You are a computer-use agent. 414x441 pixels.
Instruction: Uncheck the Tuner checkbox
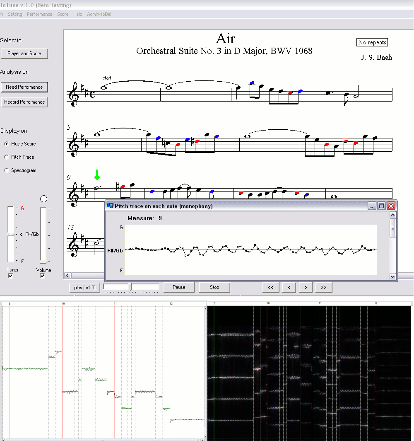(x=11, y=276)
